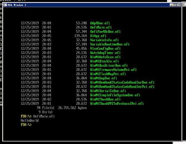The width and height of the screenshot is (186, 144).
Task: Click on VlanConfigDxe.efi file name
Action: [105, 49]
